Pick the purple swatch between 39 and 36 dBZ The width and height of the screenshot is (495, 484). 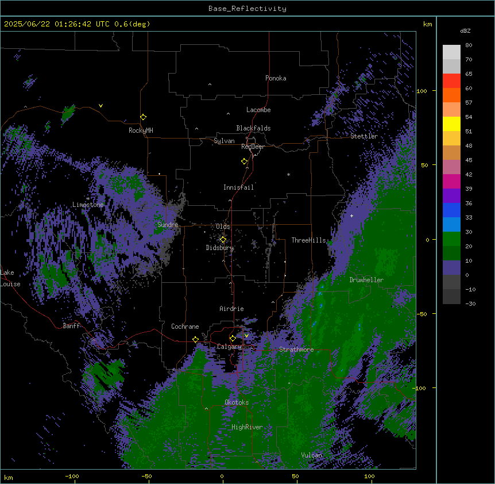tap(451, 196)
